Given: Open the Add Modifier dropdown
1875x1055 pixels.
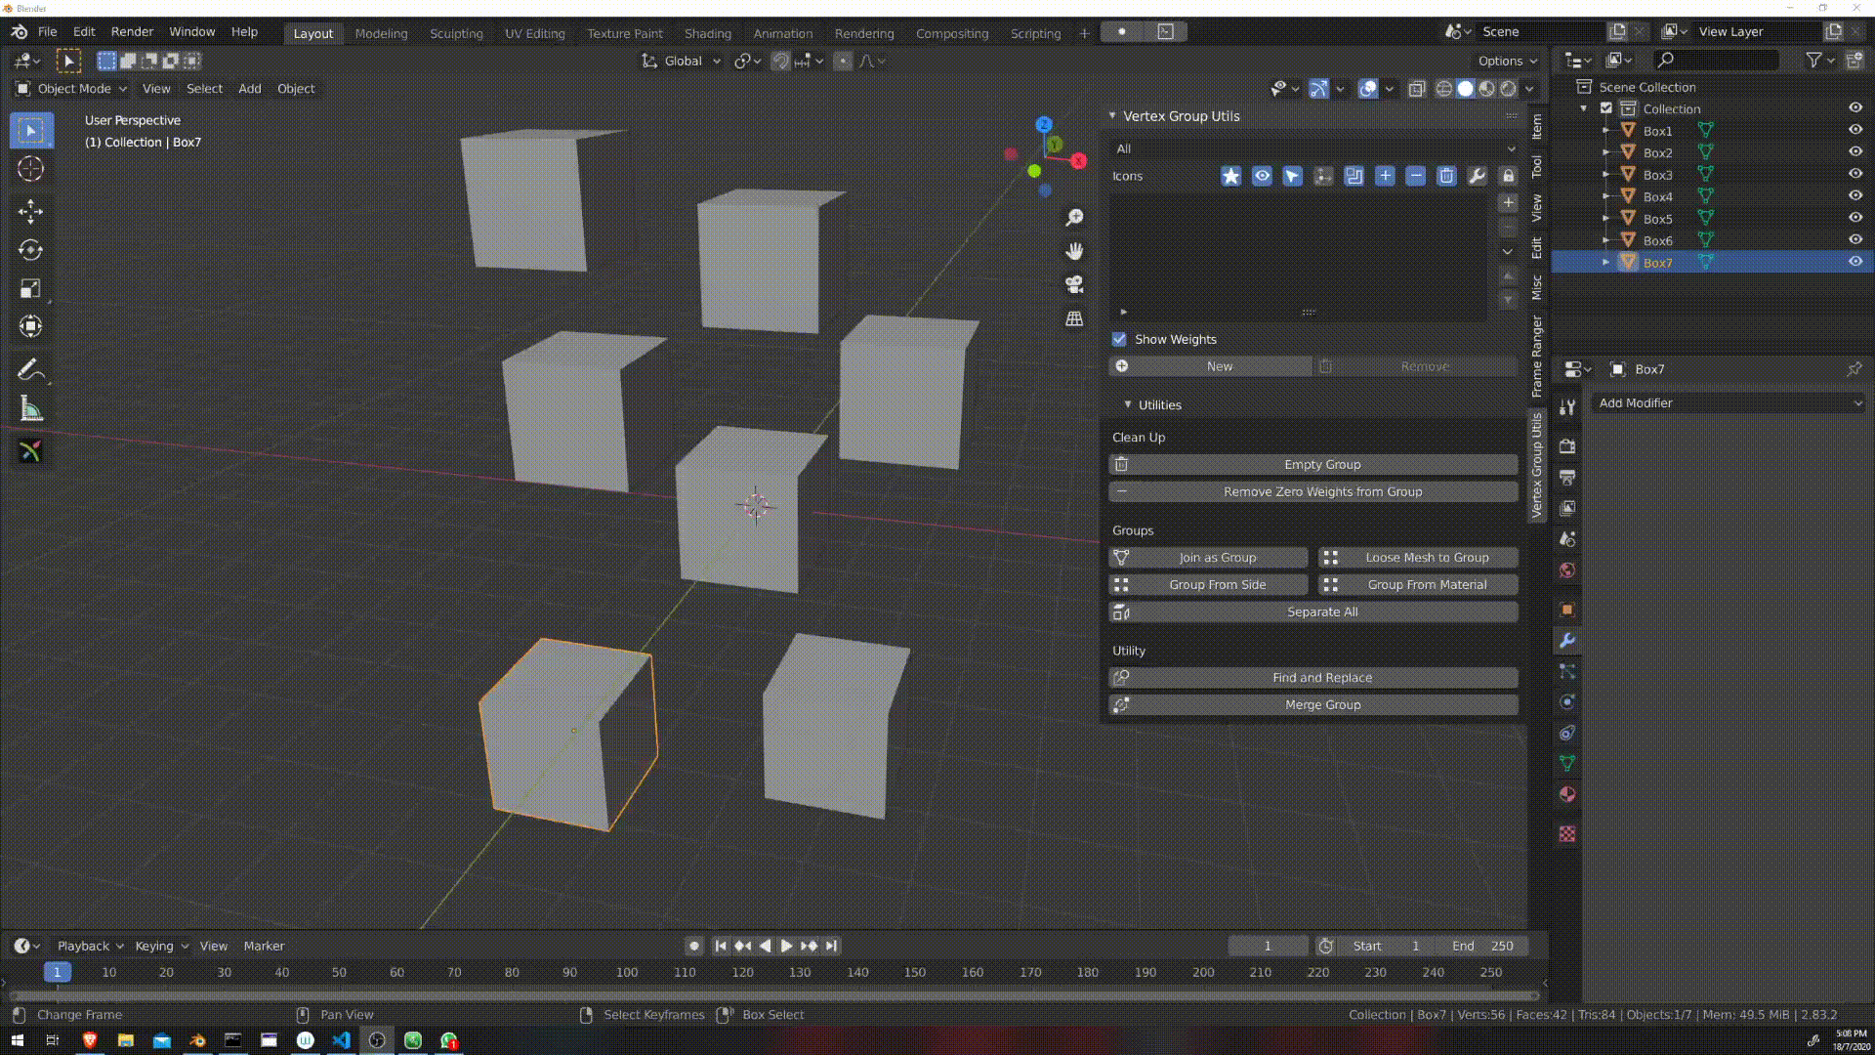Looking at the screenshot, I should [1728, 402].
